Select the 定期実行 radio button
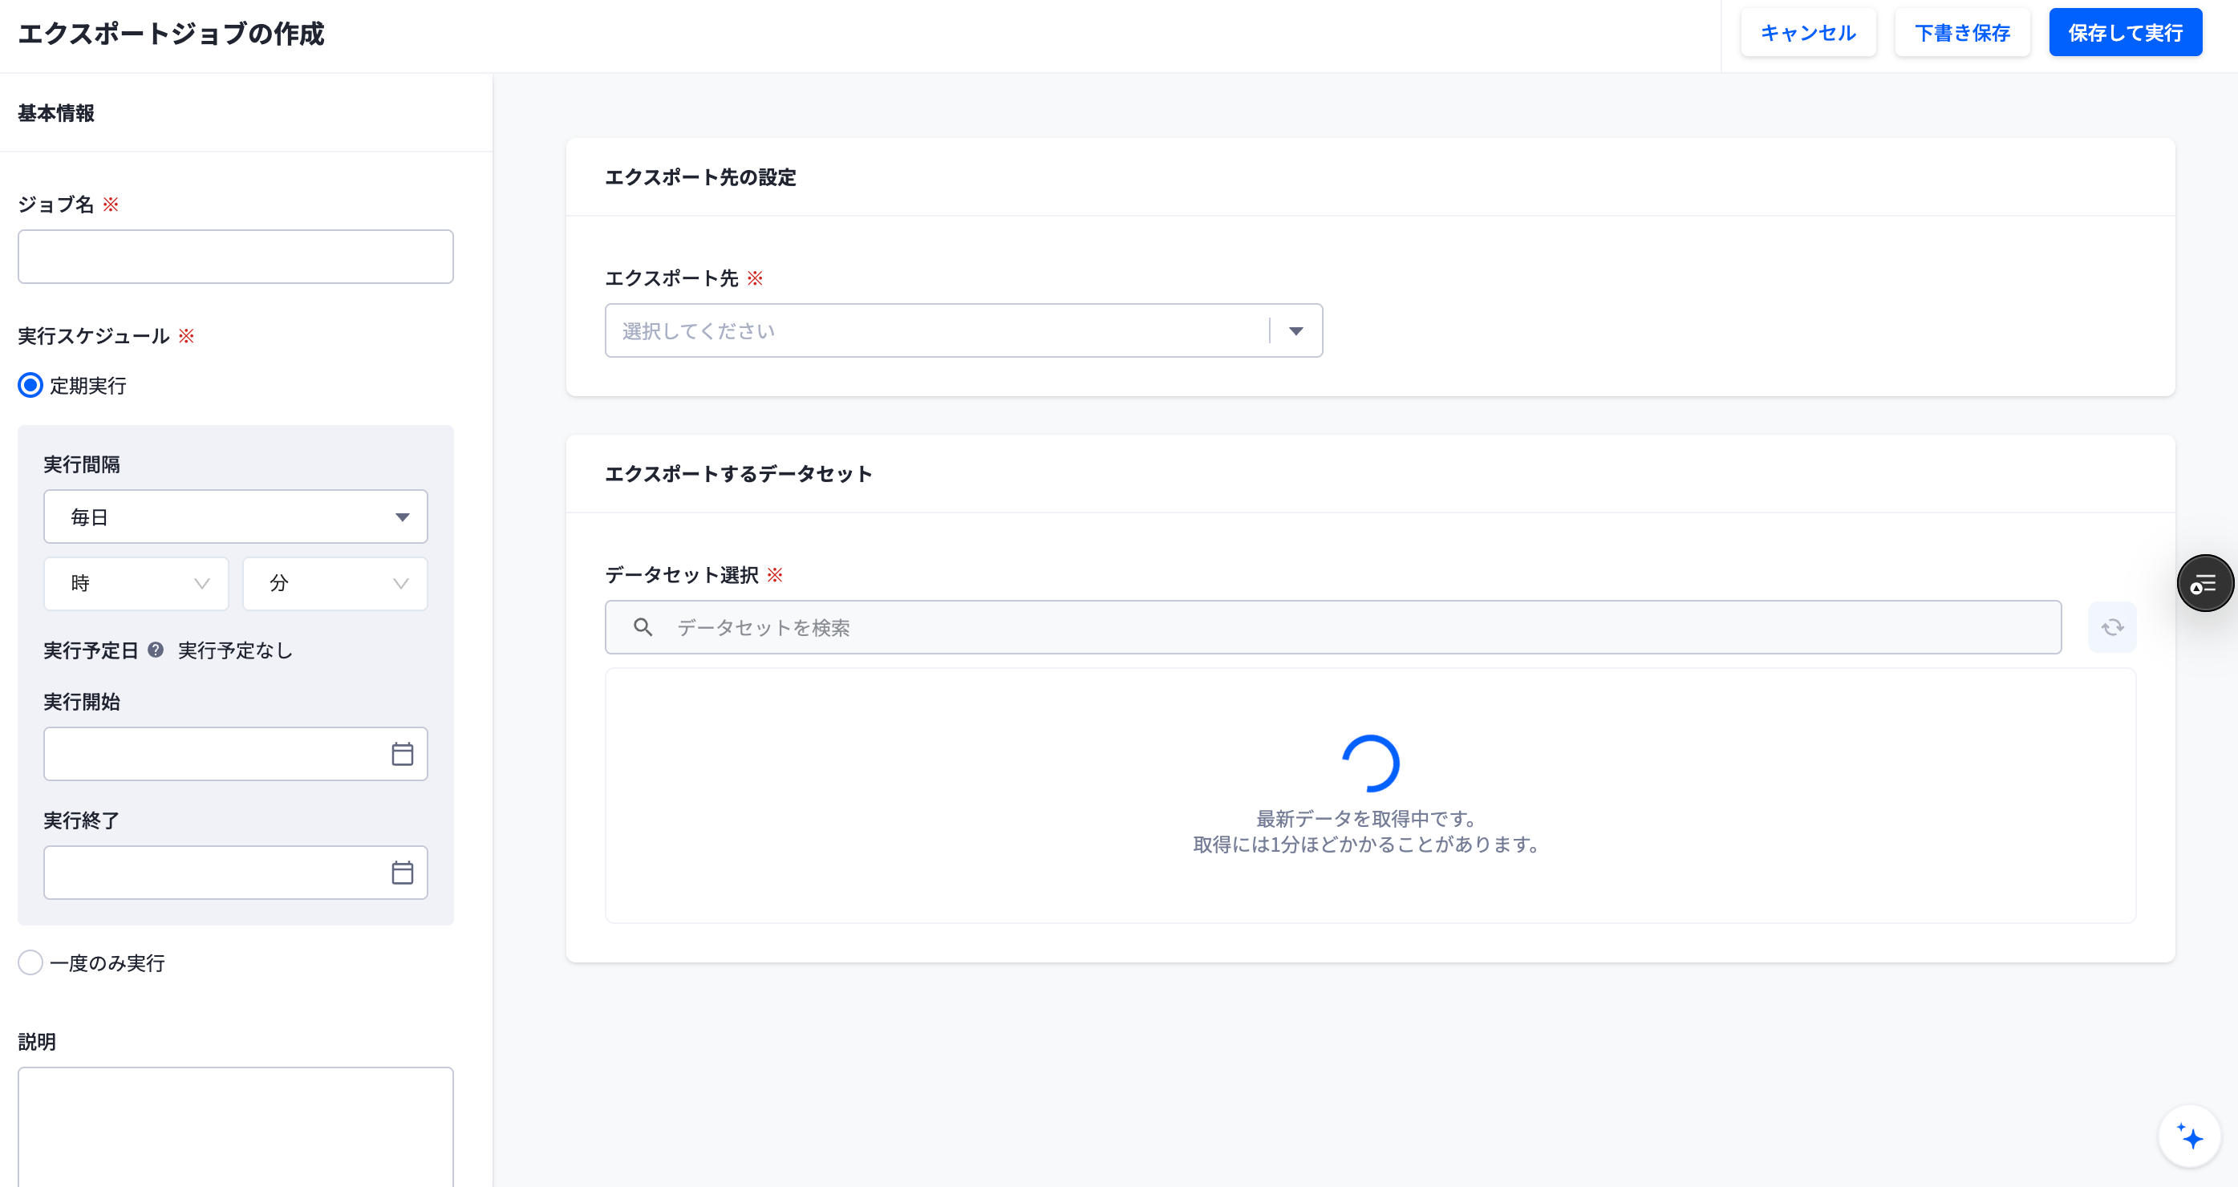 [30, 385]
